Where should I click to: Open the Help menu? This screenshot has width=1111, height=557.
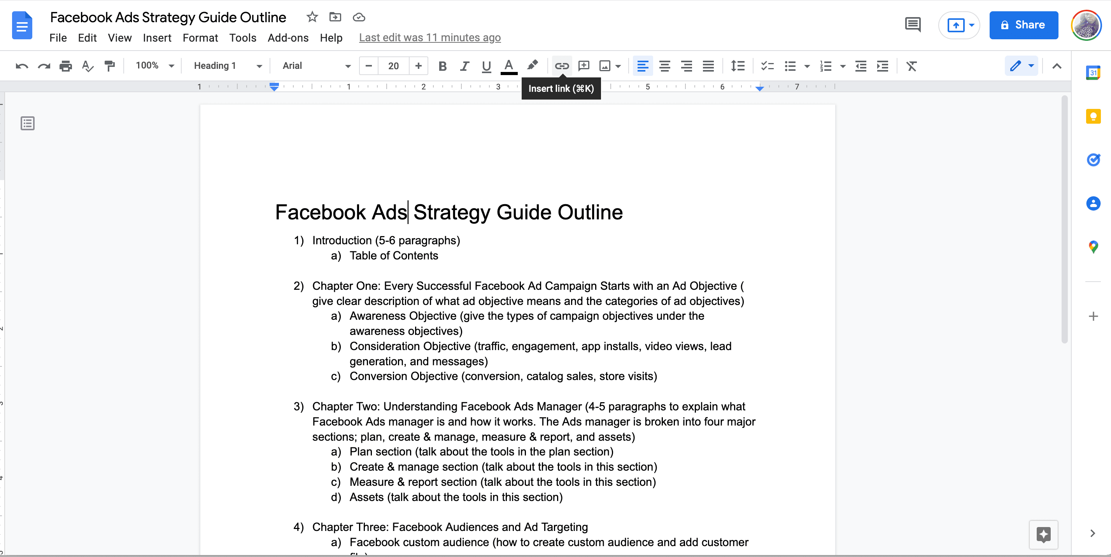(x=331, y=38)
